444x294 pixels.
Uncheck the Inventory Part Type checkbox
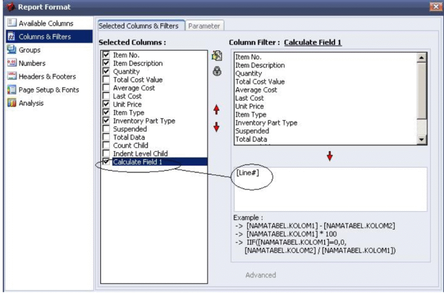pyautogui.click(x=106, y=120)
